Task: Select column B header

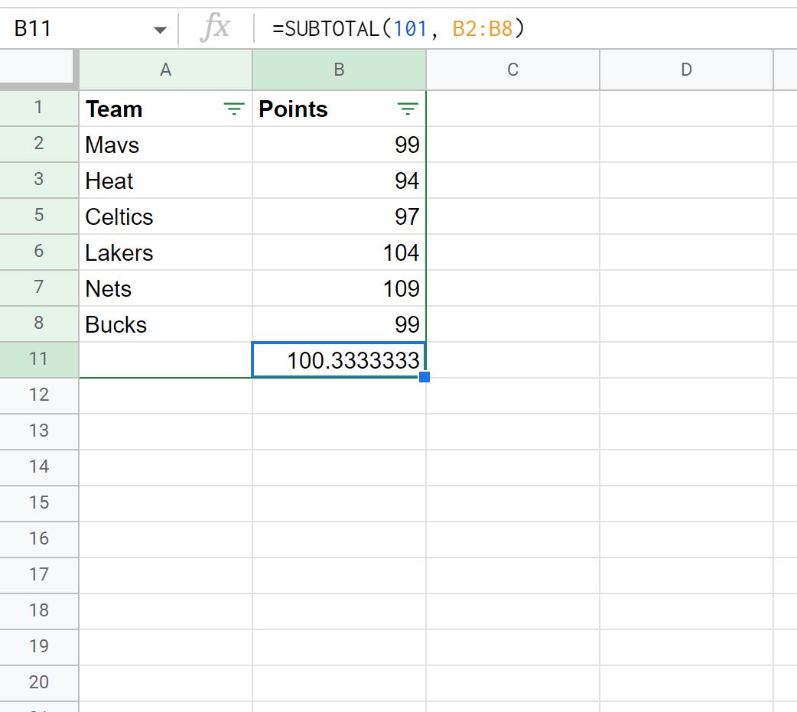Action: point(339,70)
